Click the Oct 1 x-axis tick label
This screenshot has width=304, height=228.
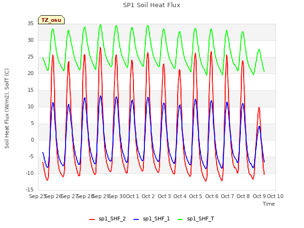[x=133, y=196]
